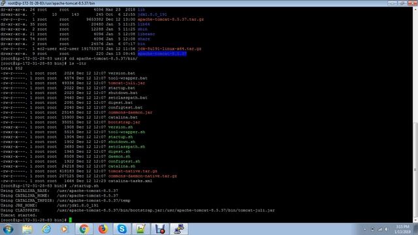418x235 pixels.
Task: Switch to Firefox in the taskbar
Action: (103, 229)
